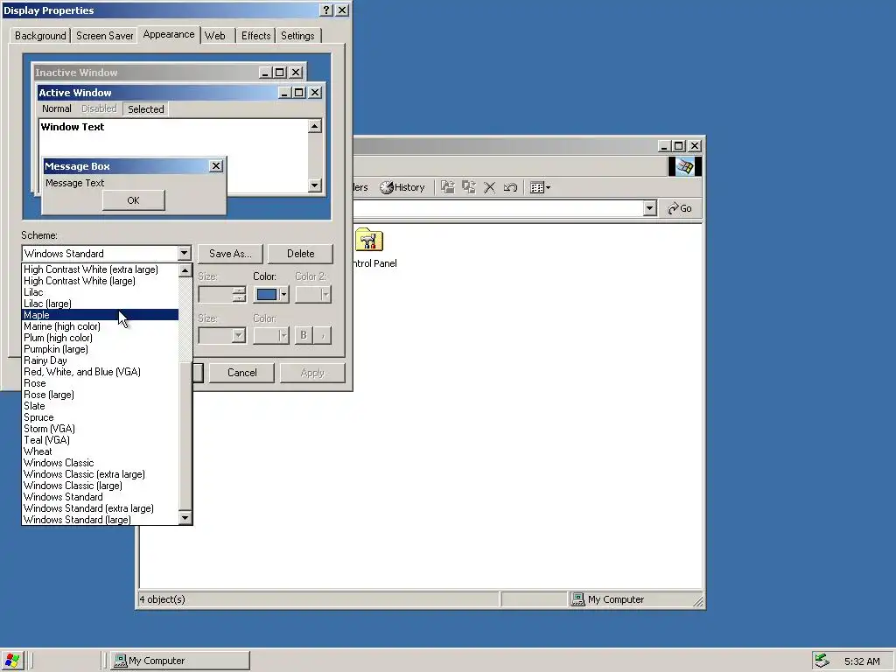Click the Selected item in preview menu
The width and height of the screenshot is (896, 672).
(x=146, y=109)
